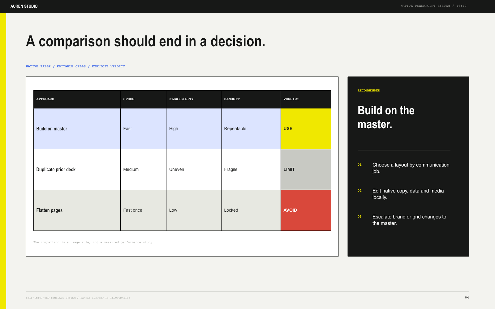Click the AUREN STUDIO brand label
The height and width of the screenshot is (309, 495).
pyautogui.click(x=24, y=6)
